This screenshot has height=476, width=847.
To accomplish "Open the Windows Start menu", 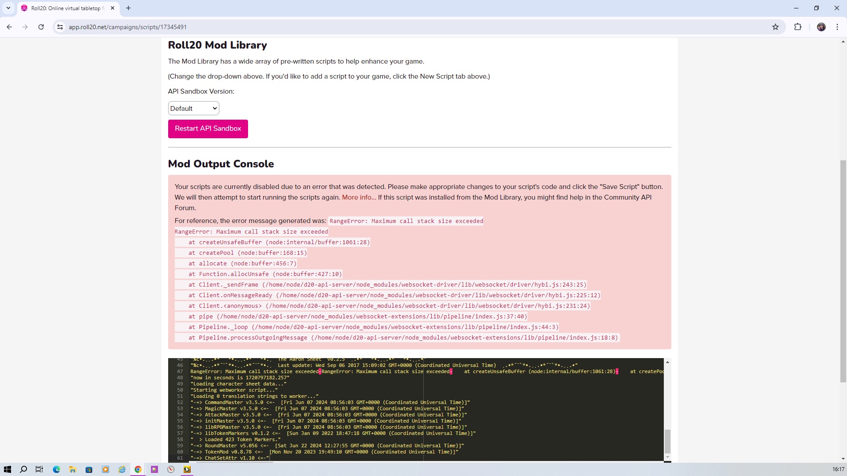I will [x=8, y=469].
